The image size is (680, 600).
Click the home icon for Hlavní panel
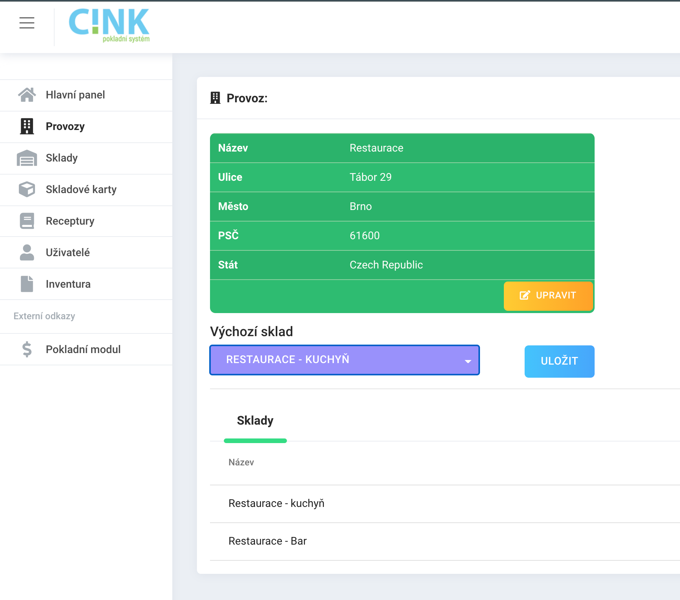click(27, 95)
